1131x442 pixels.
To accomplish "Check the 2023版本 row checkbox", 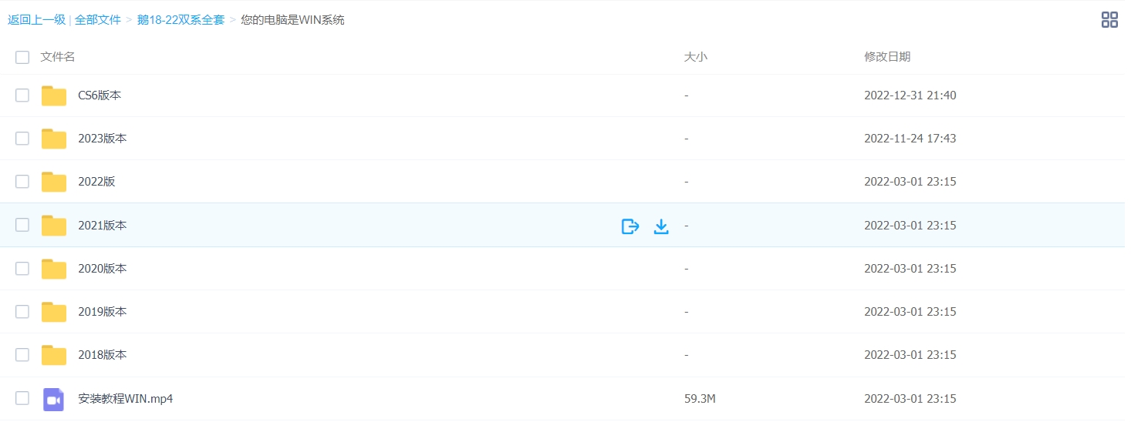I will (x=22, y=139).
